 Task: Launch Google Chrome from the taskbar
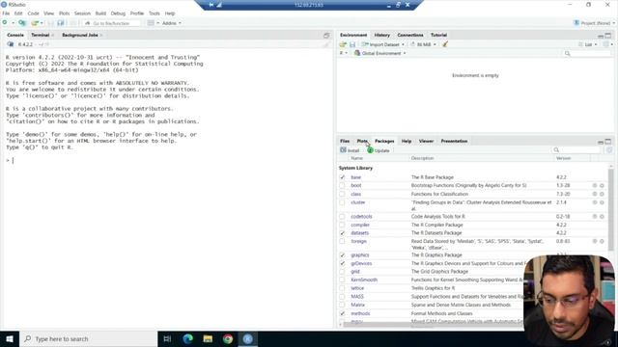point(228,338)
